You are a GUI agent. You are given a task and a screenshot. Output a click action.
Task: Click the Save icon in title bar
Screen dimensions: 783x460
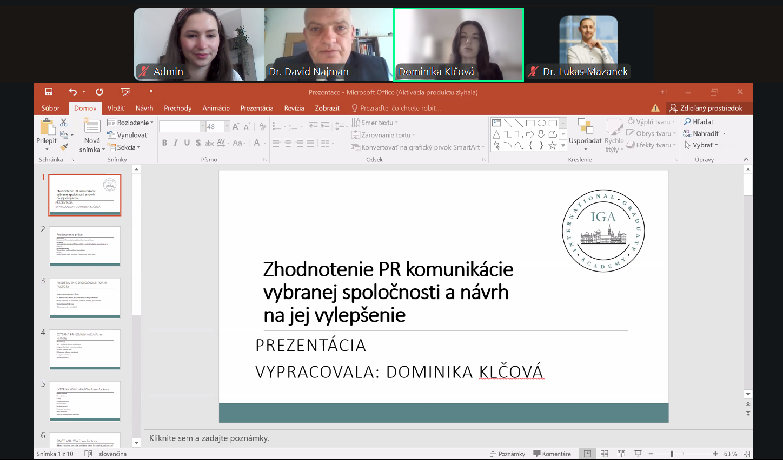49,92
